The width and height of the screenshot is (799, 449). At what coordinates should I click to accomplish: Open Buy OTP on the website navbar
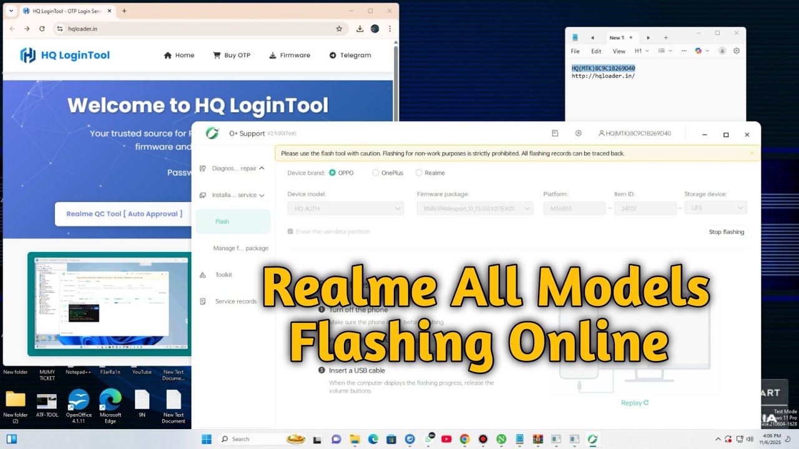point(232,56)
